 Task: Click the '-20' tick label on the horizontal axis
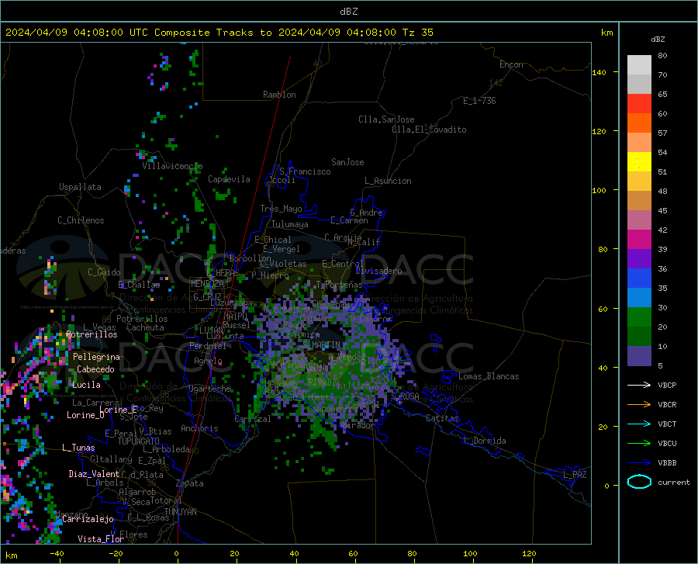point(116,553)
